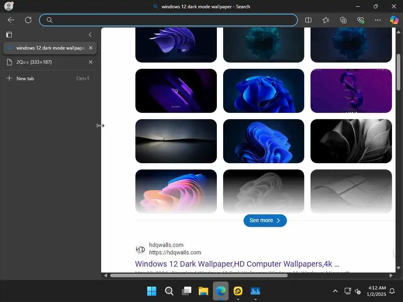The image size is (403, 302).
Task: Open a New tab
Action: coord(50,79)
